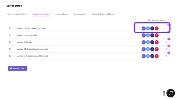Image resolution: width=177 pixels, height=99 pixels.
Task: Toggle lock on Módulo 2 row
Action: point(152,35)
